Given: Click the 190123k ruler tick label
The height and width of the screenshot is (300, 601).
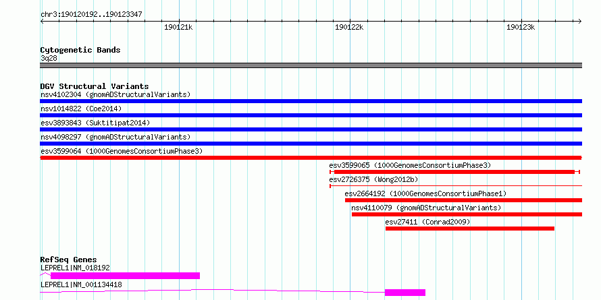Looking at the screenshot, I should click(521, 27).
